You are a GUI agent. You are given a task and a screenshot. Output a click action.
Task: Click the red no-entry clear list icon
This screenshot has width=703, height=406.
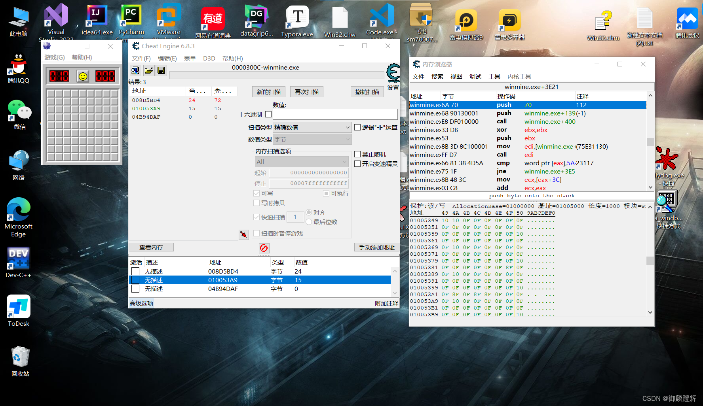[x=264, y=248]
